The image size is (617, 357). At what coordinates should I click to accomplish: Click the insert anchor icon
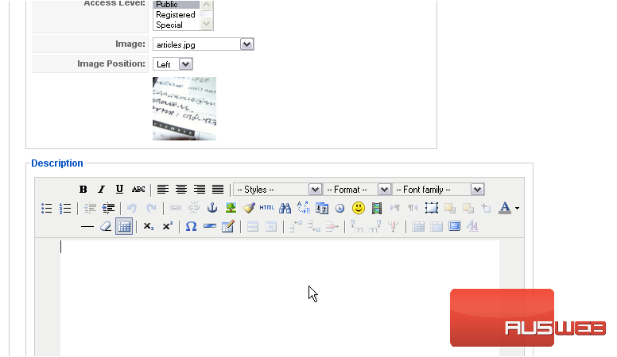(x=212, y=208)
